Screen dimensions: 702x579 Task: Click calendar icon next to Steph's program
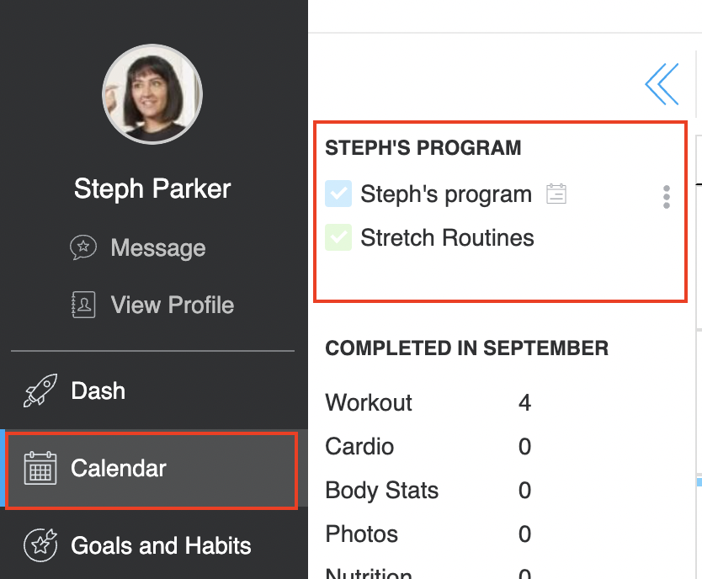(556, 194)
